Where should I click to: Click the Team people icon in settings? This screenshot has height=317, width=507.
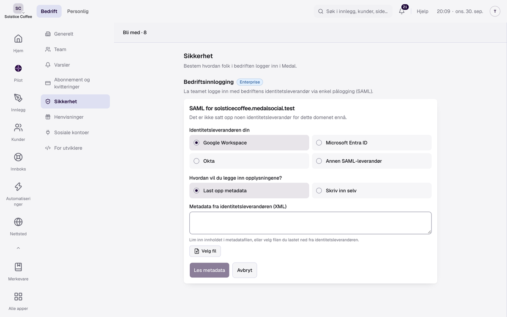coord(48,49)
